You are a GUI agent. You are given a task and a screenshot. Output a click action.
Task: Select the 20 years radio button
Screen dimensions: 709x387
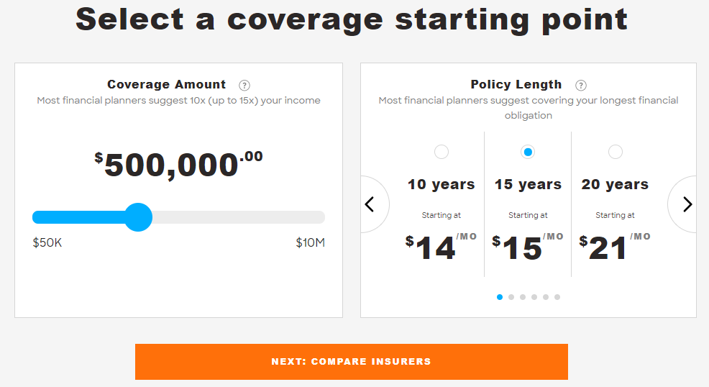(x=615, y=152)
